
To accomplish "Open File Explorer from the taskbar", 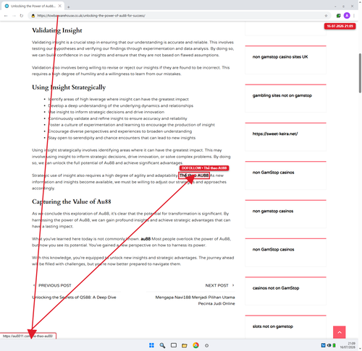I will click(185, 346).
